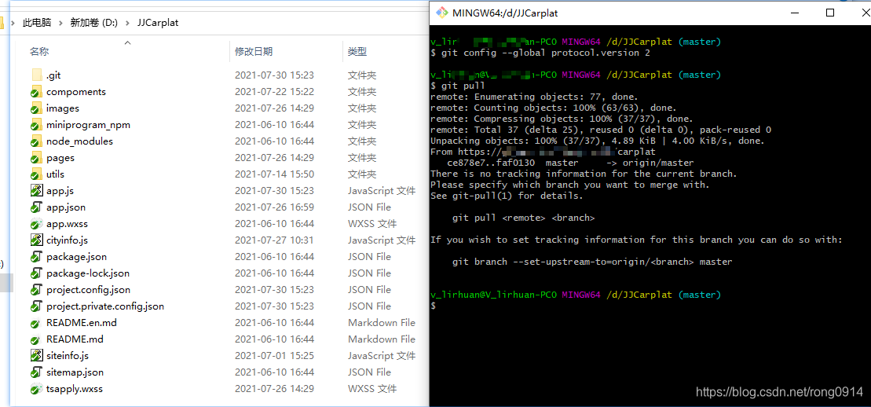Viewport: 871px width, 407px height.
Task: Select the pages folder icon
Action: [37, 158]
